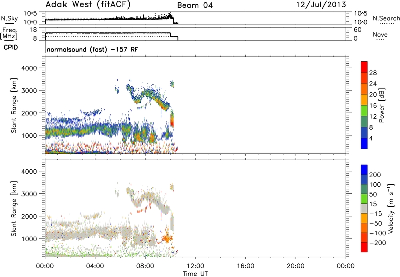The height and width of the screenshot is (277, 400).
Task: Click the '200' velocity colorbar tick label
Action: tap(375, 175)
